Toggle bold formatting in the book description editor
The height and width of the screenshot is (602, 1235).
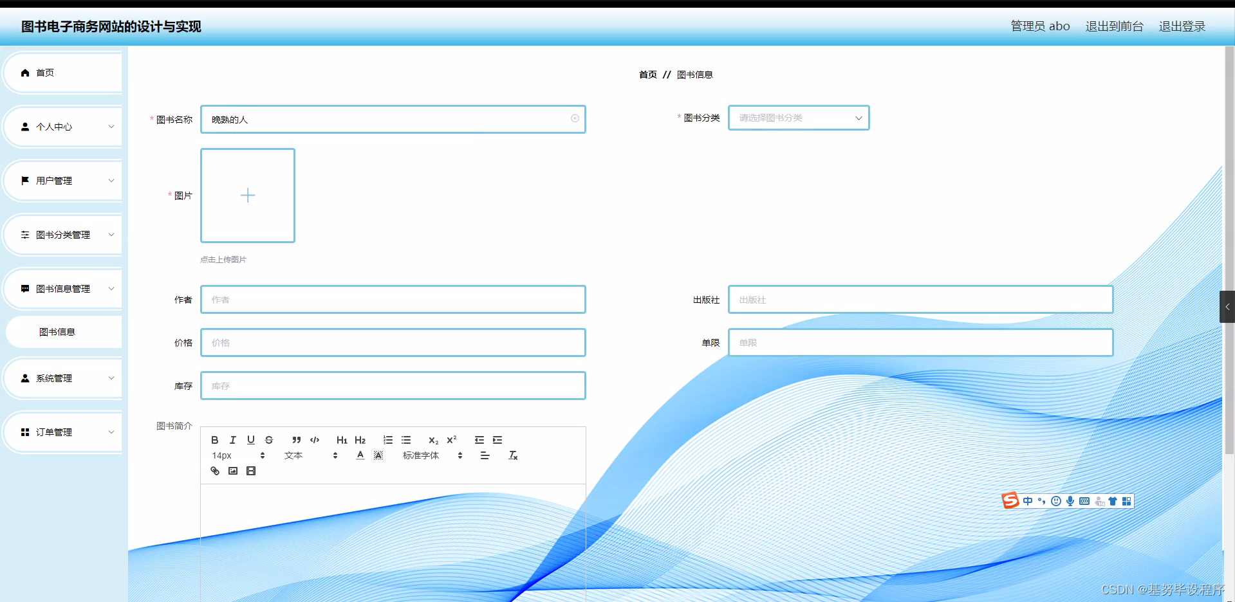tap(214, 440)
